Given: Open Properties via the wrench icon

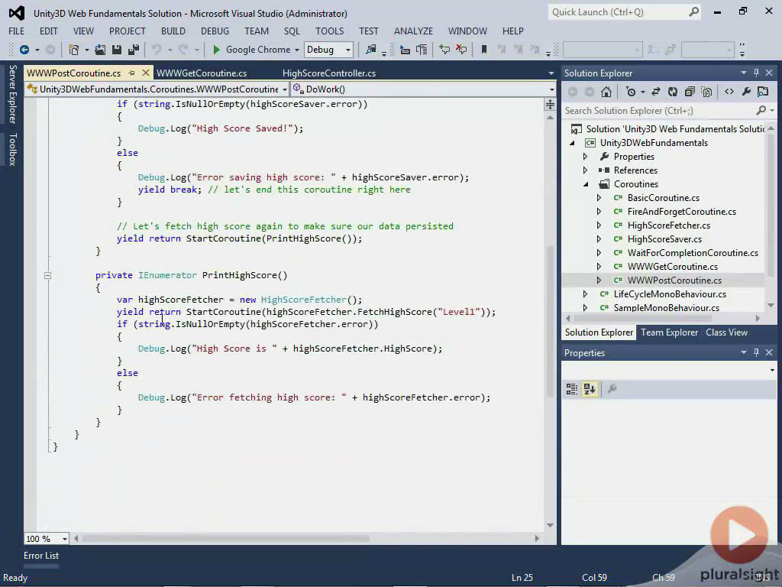Looking at the screenshot, I should pyautogui.click(x=745, y=92).
